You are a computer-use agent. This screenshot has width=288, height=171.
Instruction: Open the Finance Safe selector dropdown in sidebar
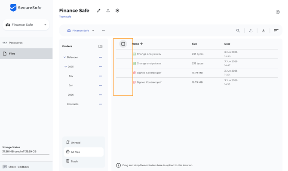(x=26, y=25)
